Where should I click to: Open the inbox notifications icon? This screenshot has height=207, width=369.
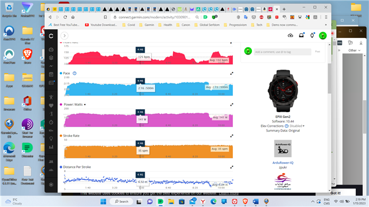pos(302,35)
